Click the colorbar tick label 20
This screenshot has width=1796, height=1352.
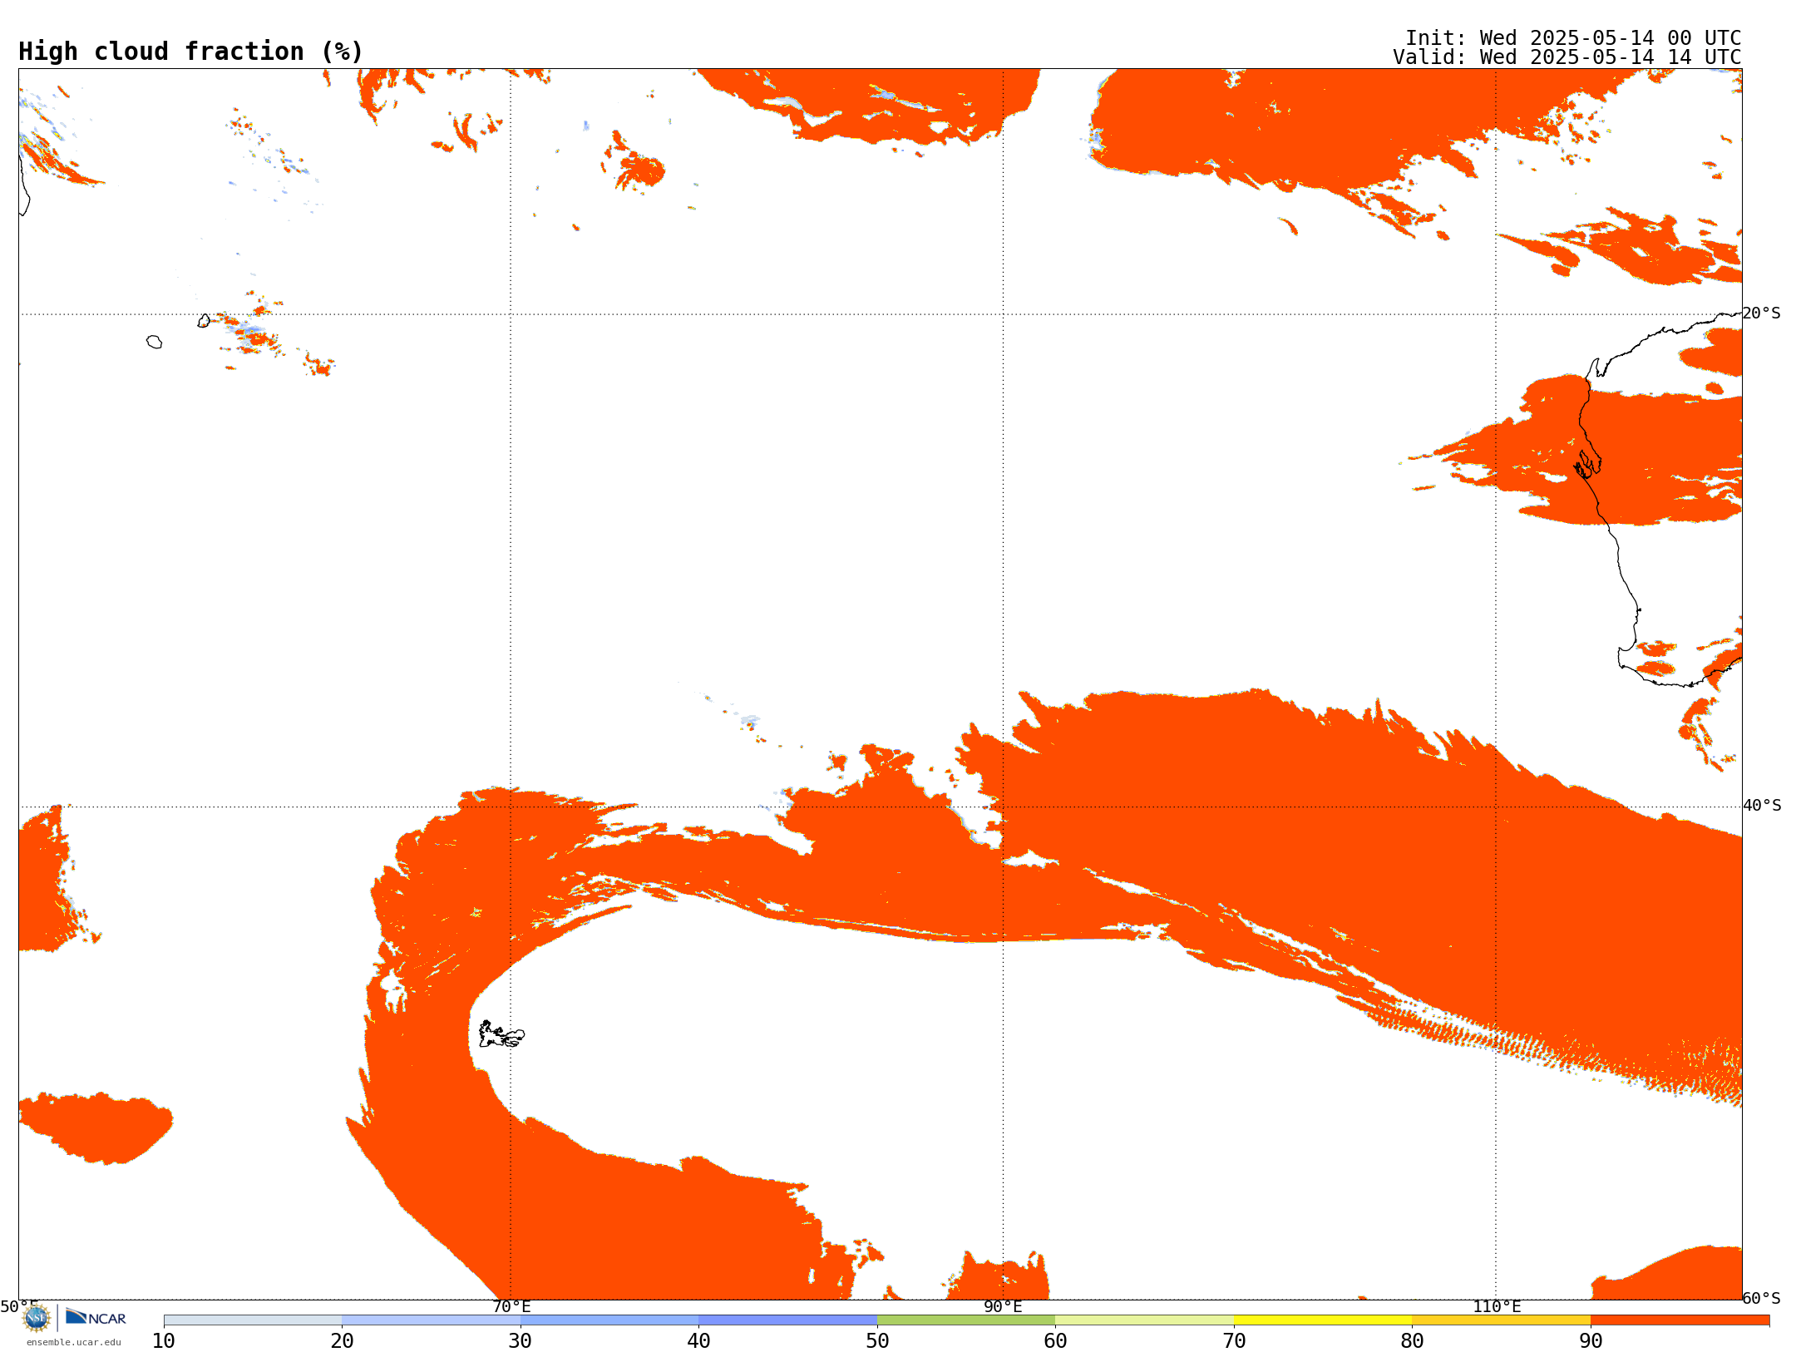pyautogui.click(x=342, y=1341)
